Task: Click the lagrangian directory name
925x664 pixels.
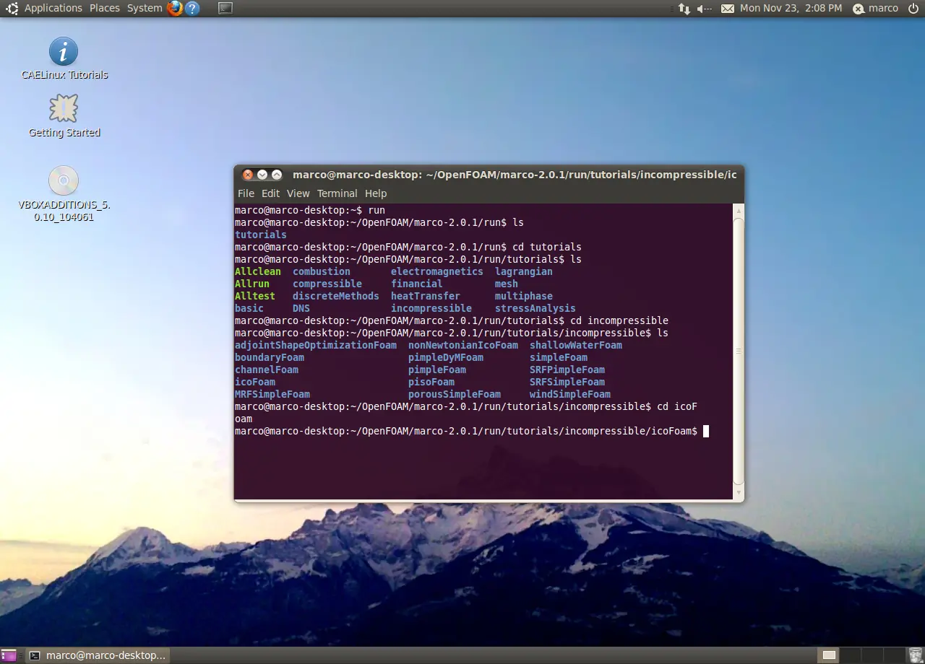Action: tap(524, 271)
